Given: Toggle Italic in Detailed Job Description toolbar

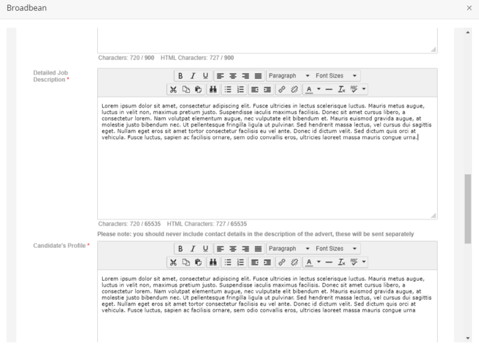Looking at the screenshot, I should (x=193, y=76).
